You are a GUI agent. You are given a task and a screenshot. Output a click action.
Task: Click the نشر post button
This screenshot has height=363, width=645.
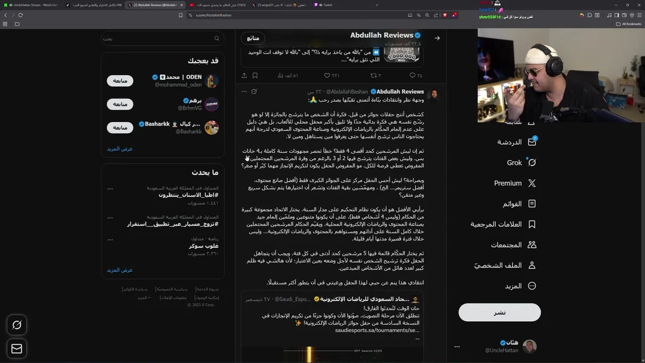[499, 313]
